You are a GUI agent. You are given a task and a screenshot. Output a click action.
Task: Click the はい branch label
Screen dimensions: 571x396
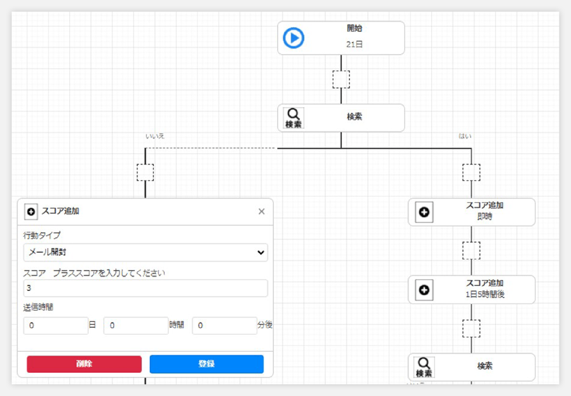coord(465,136)
